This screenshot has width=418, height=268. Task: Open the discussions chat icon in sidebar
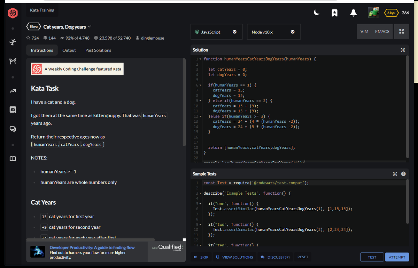13,129
